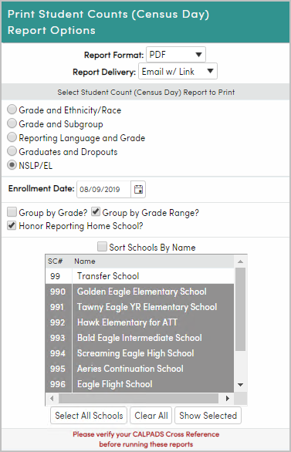
Task: Select Golden Eagle Elementary School row
Action: tap(140, 292)
